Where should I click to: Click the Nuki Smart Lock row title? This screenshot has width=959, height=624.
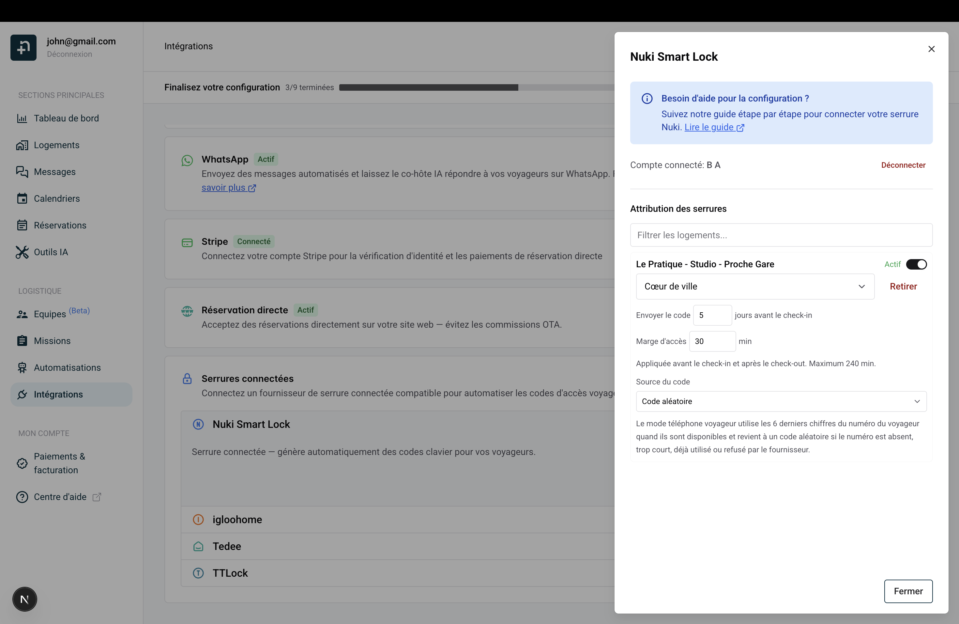pos(251,425)
